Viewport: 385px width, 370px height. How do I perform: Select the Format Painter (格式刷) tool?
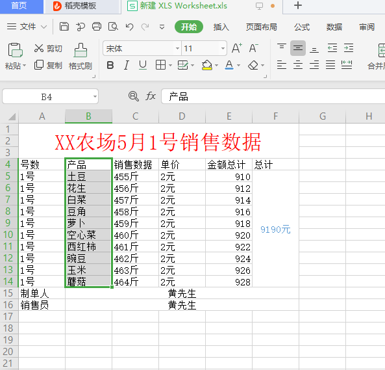pos(81,57)
